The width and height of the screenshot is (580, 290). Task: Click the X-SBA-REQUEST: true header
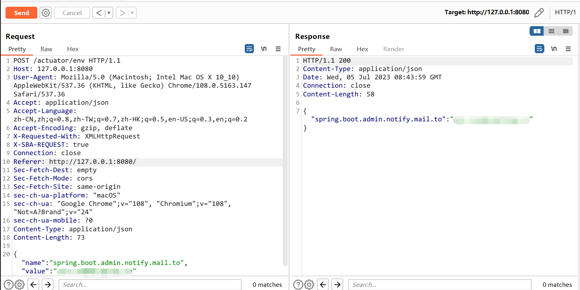pos(51,144)
